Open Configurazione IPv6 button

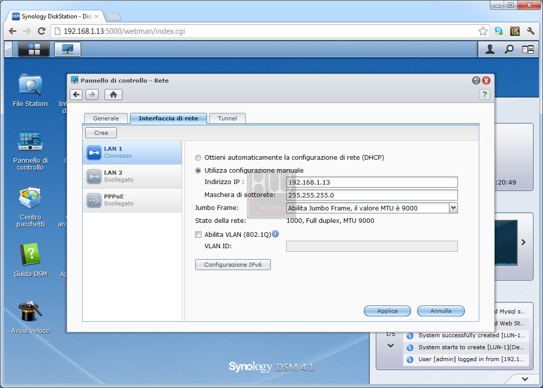233,265
